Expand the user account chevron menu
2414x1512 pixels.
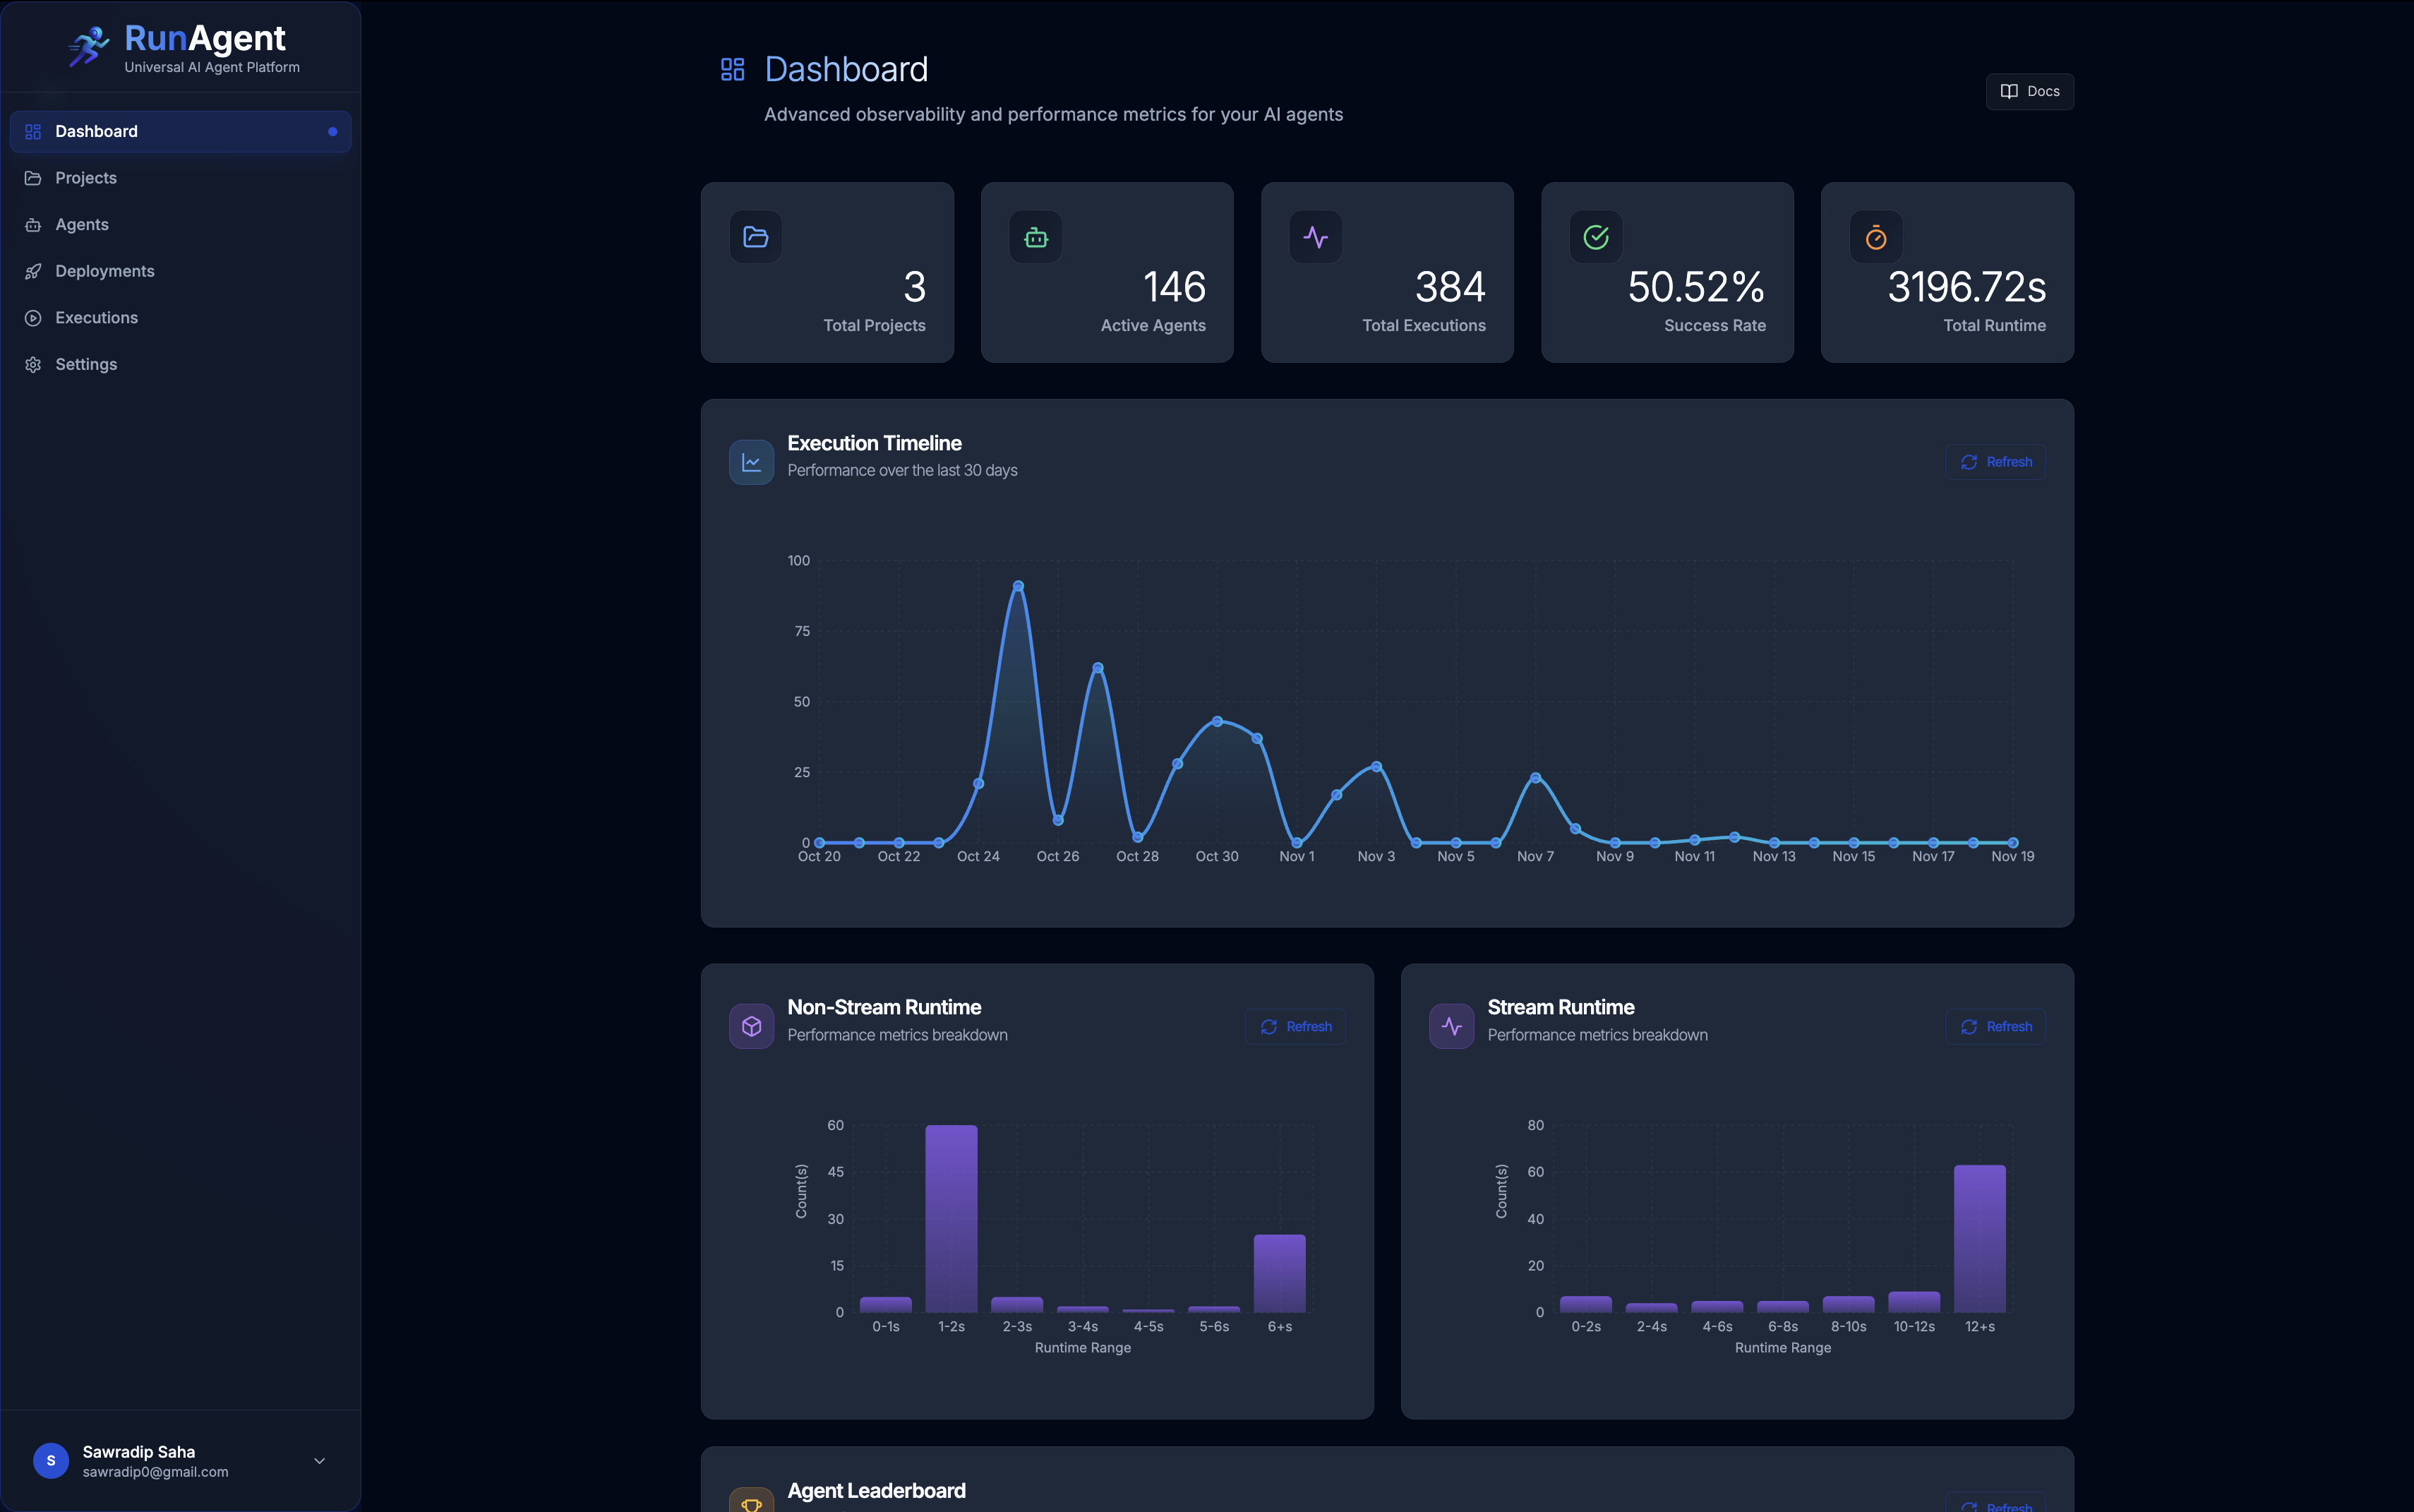[x=320, y=1461]
